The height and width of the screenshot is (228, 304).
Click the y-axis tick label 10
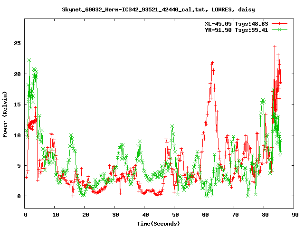[17, 135]
